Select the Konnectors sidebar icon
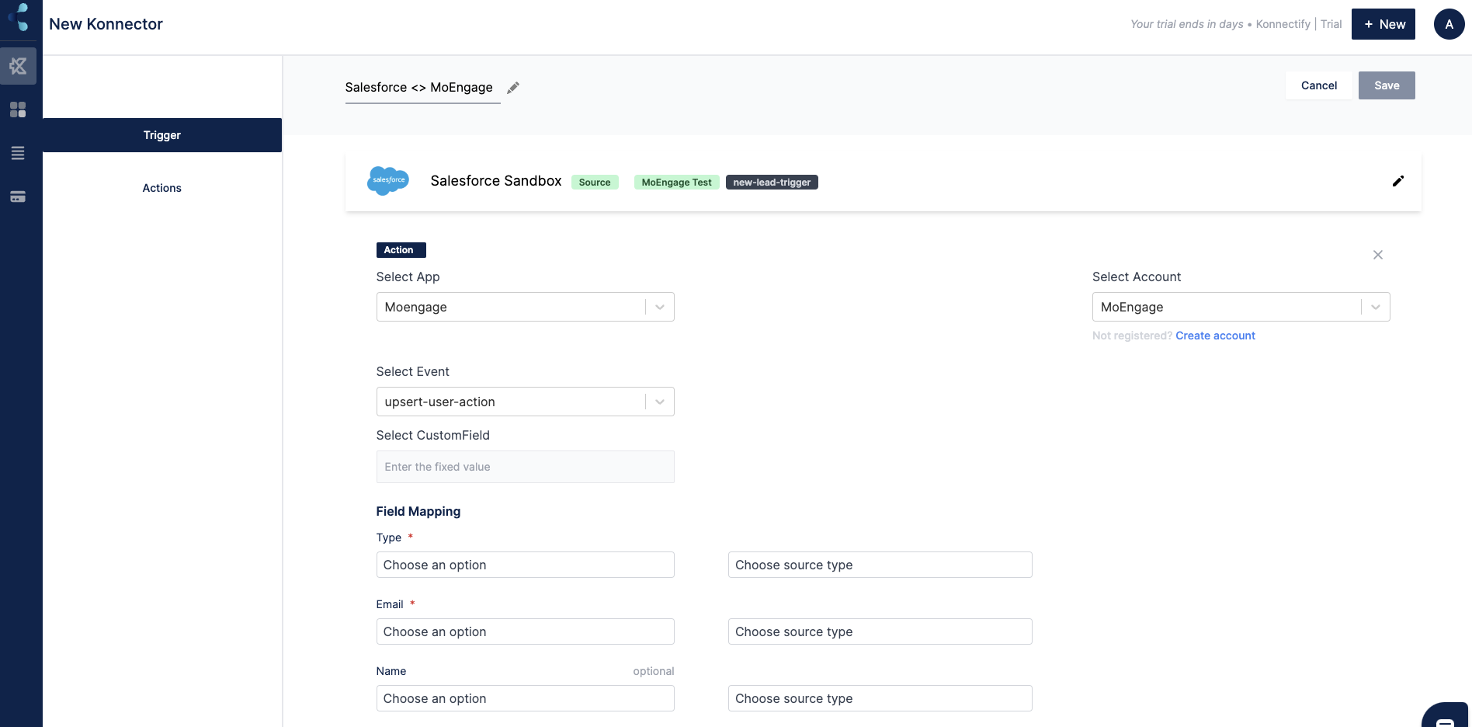This screenshot has width=1472, height=727. pyautogui.click(x=18, y=67)
